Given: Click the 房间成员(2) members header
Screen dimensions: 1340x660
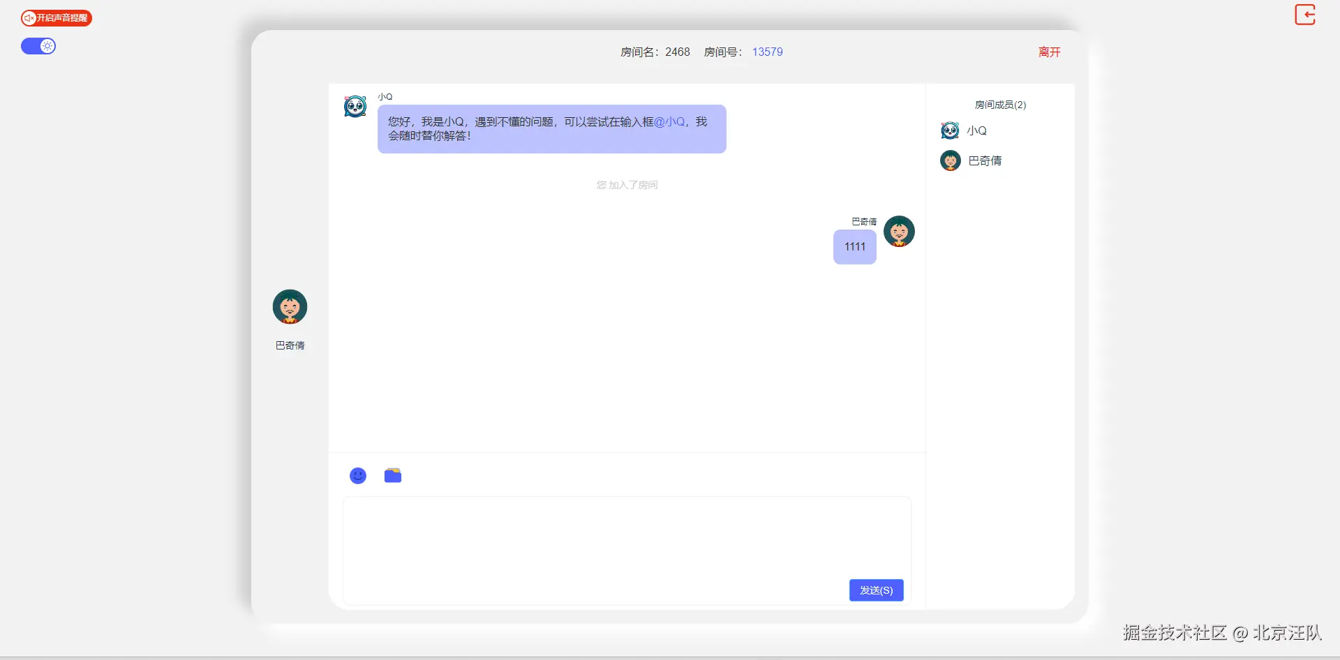Looking at the screenshot, I should [x=1000, y=105].
